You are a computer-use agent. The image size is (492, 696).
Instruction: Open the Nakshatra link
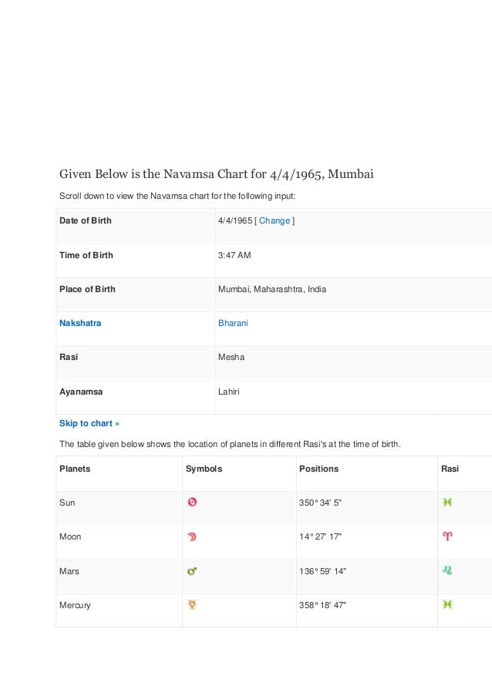point(80,323)
